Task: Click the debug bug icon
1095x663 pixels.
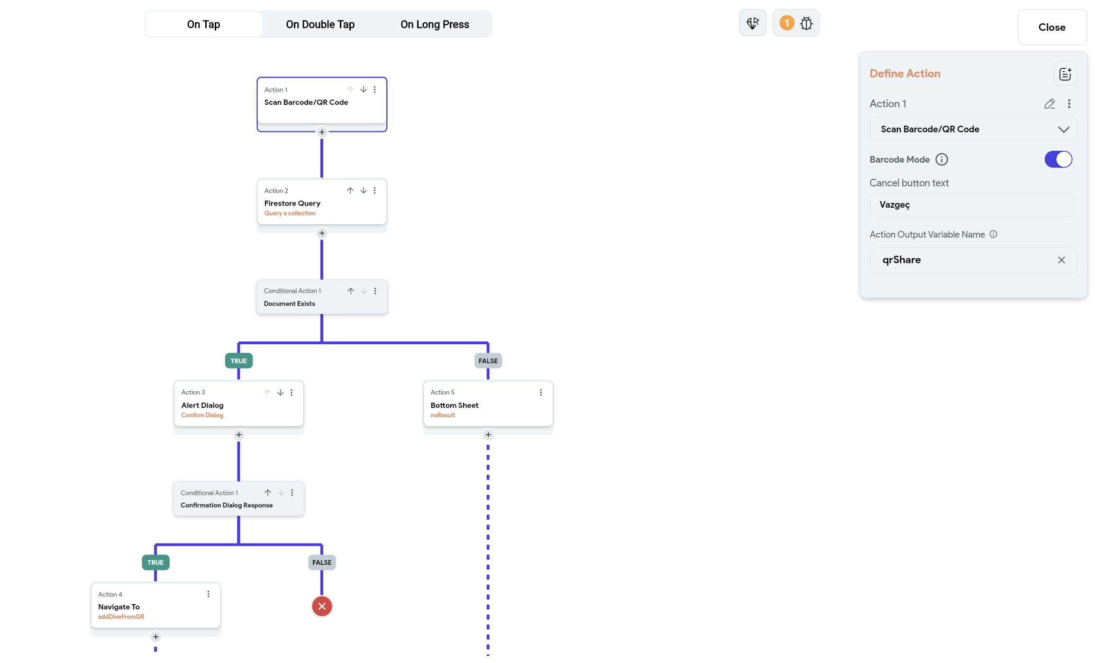Action: 806,23
